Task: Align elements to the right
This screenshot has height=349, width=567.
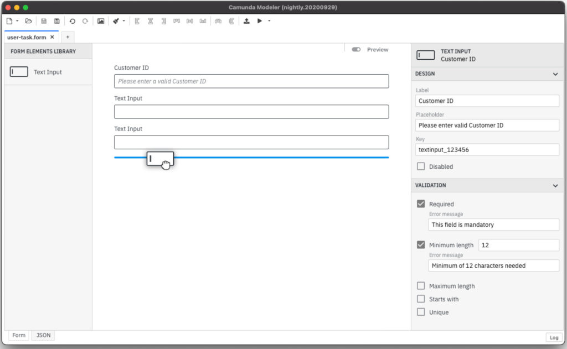Action: 163,21
